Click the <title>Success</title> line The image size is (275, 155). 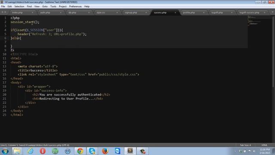[37, 71]
